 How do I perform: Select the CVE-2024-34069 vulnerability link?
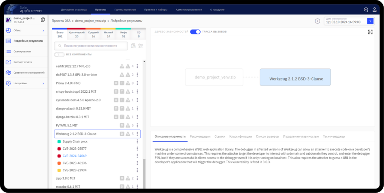tap(75, 156)
